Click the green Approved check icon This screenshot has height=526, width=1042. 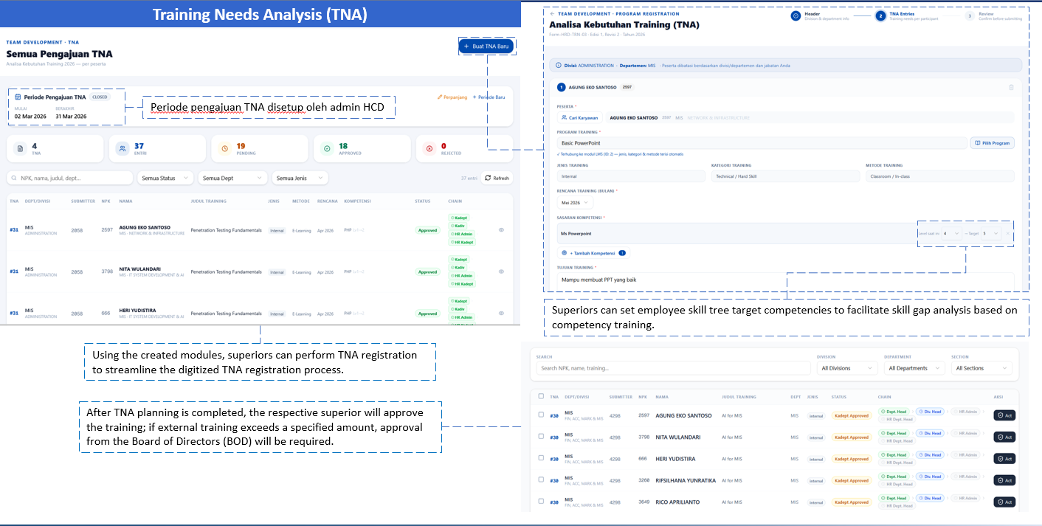pos(327,148)
